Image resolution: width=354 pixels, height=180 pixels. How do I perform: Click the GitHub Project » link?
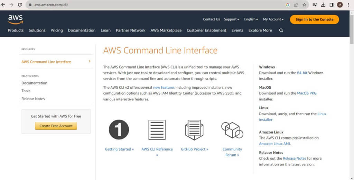click(194, 149)
